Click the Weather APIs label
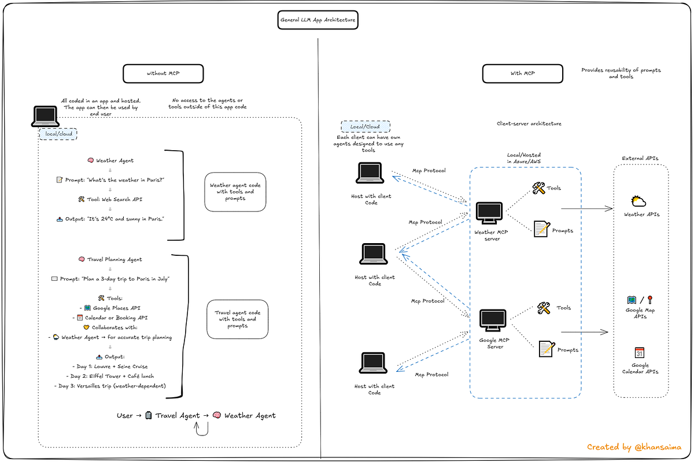 (642, 214)
